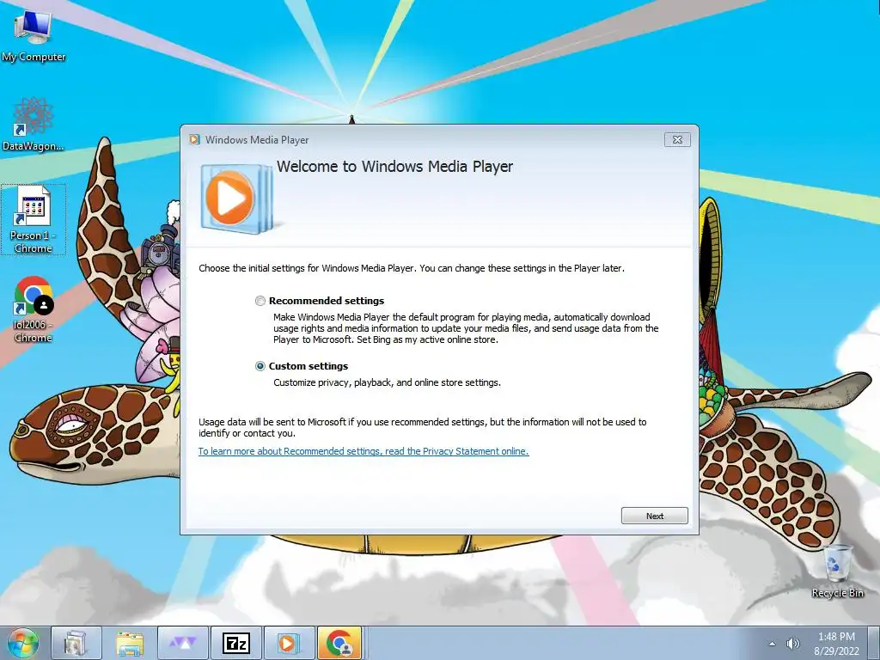Click the Chrome taskbar button
This screenshot has width=880, height=660.
click(340, 643)
